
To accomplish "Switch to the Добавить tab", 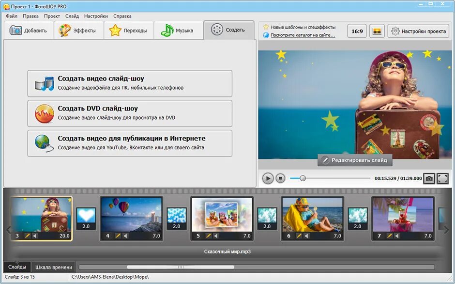I will tap(29, 30).
